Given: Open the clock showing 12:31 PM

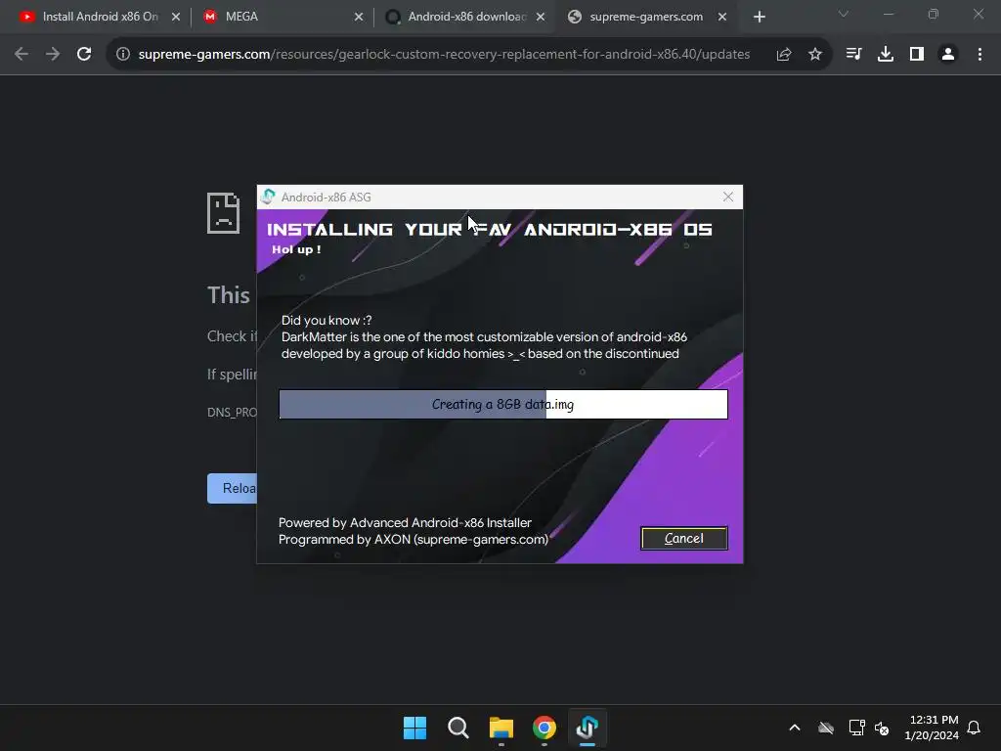Looking at the screenshot, I should click(932, 728).
